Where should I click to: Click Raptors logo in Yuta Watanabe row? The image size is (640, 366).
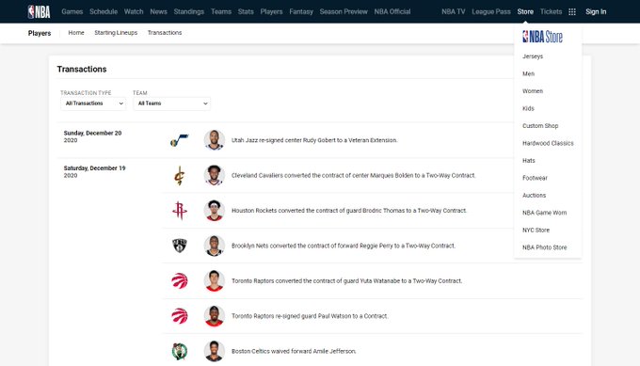coord(179,280)
